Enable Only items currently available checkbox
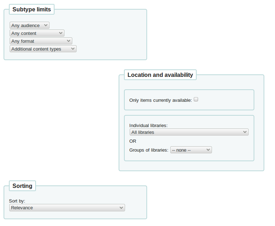The width and height of the screenshot is (275, 226). coord(196,100)
